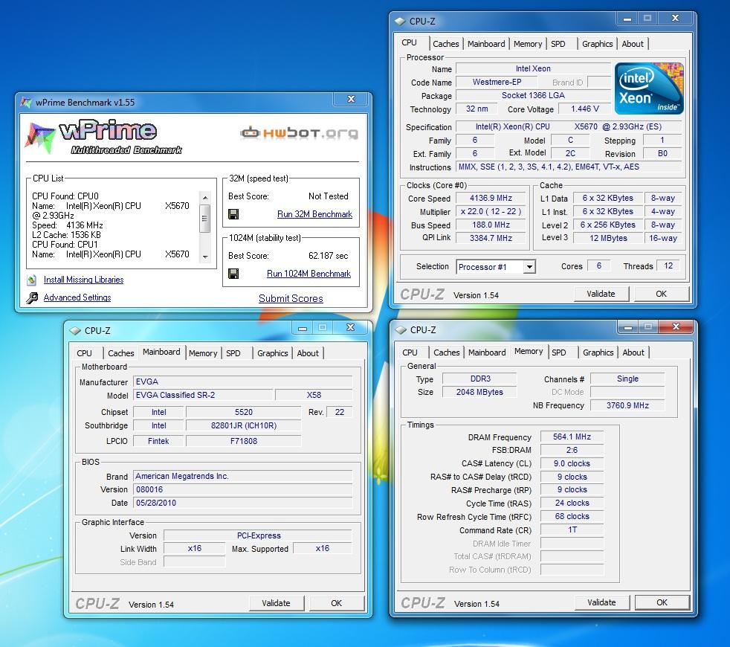
Task: Open Memory tab in the Mainboard window
Action: tap(203, 353)
